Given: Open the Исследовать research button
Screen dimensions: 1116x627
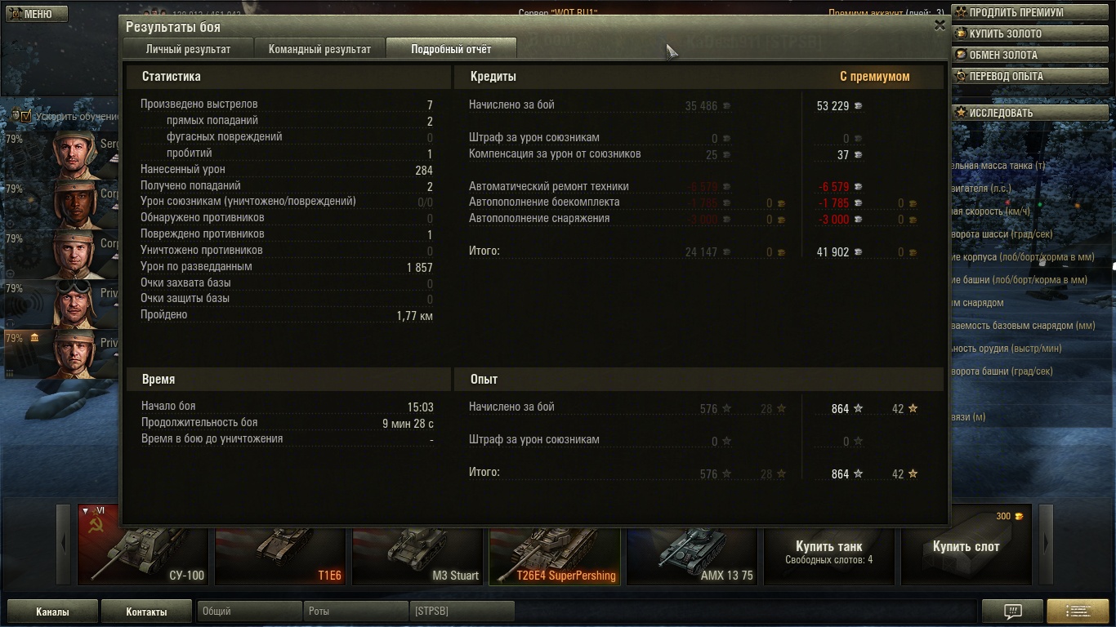Looking at the screenshot, I should (1033, 113).
